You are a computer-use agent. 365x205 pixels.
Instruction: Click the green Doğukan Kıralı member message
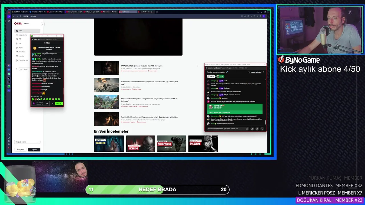(x=235, y=109)
